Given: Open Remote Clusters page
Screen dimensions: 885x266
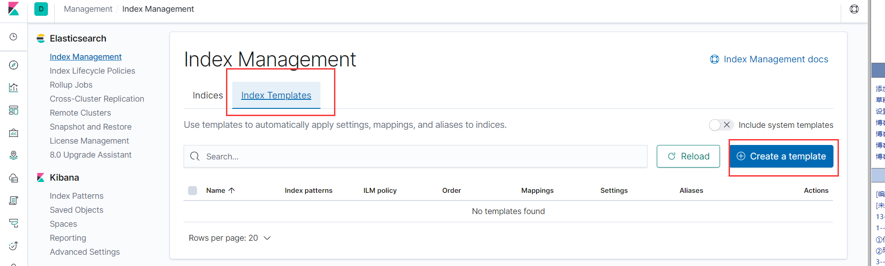Looking at the screenshot, I should pos(80,113).
